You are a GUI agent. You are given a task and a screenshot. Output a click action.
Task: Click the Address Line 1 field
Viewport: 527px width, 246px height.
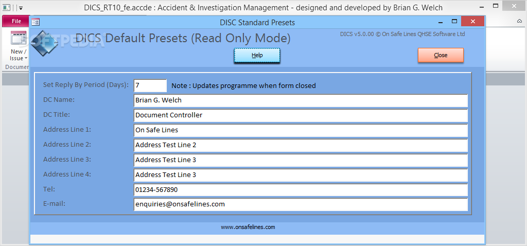(x=301, y=130)
